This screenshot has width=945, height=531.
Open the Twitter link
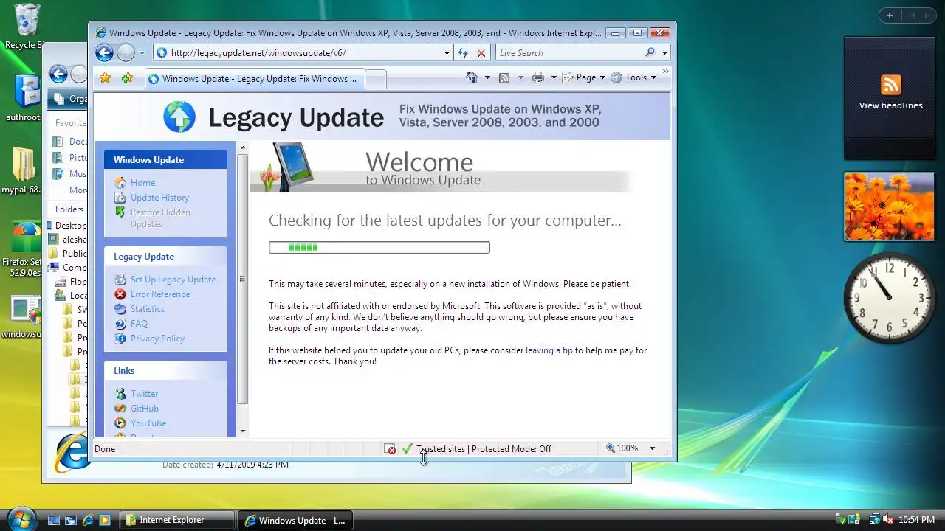(145, 394)
